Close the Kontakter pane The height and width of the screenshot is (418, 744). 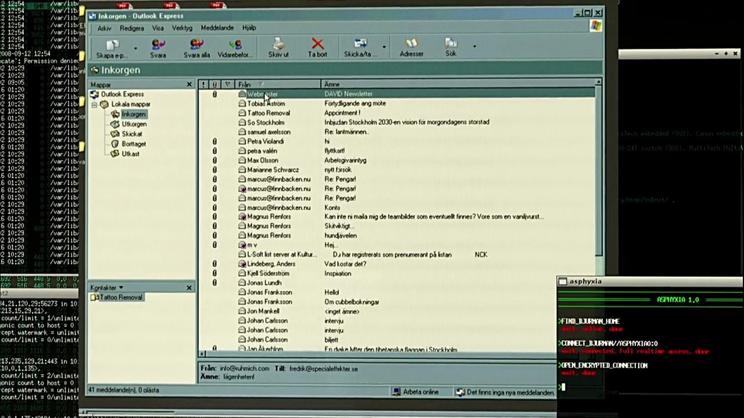(x=189, y=288)
